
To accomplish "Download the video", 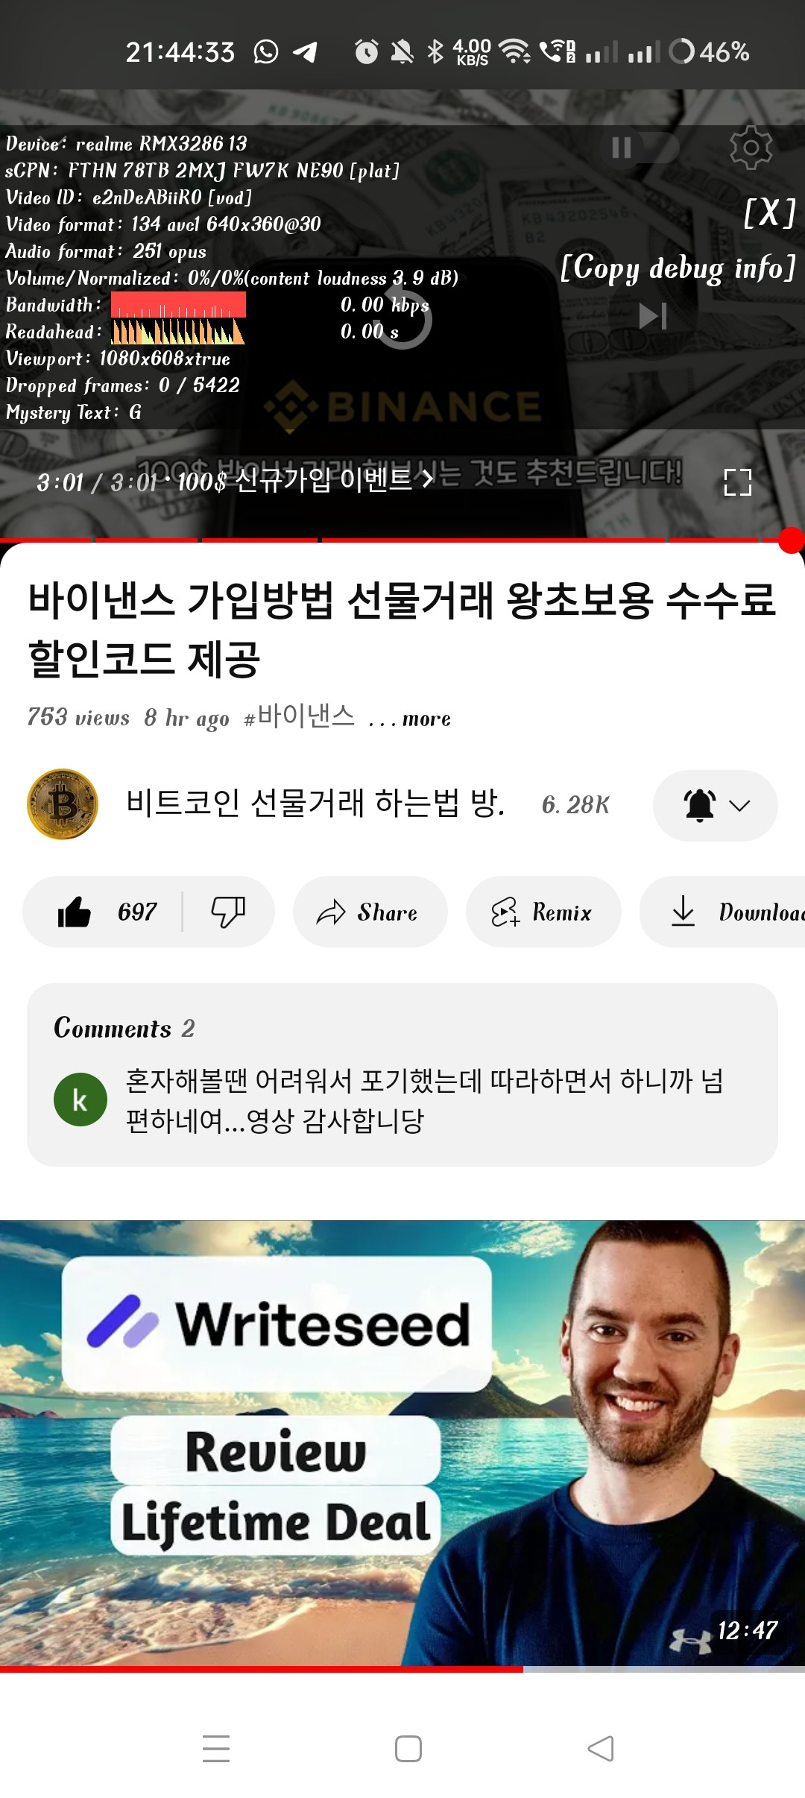I will (x=722, y=912).
